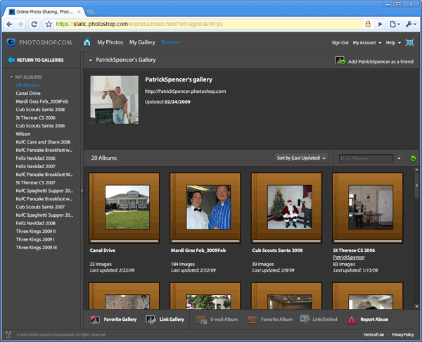Expand the My Account menu
The height and width of the screenshot is (342, 422).
[x=367, y=42]
